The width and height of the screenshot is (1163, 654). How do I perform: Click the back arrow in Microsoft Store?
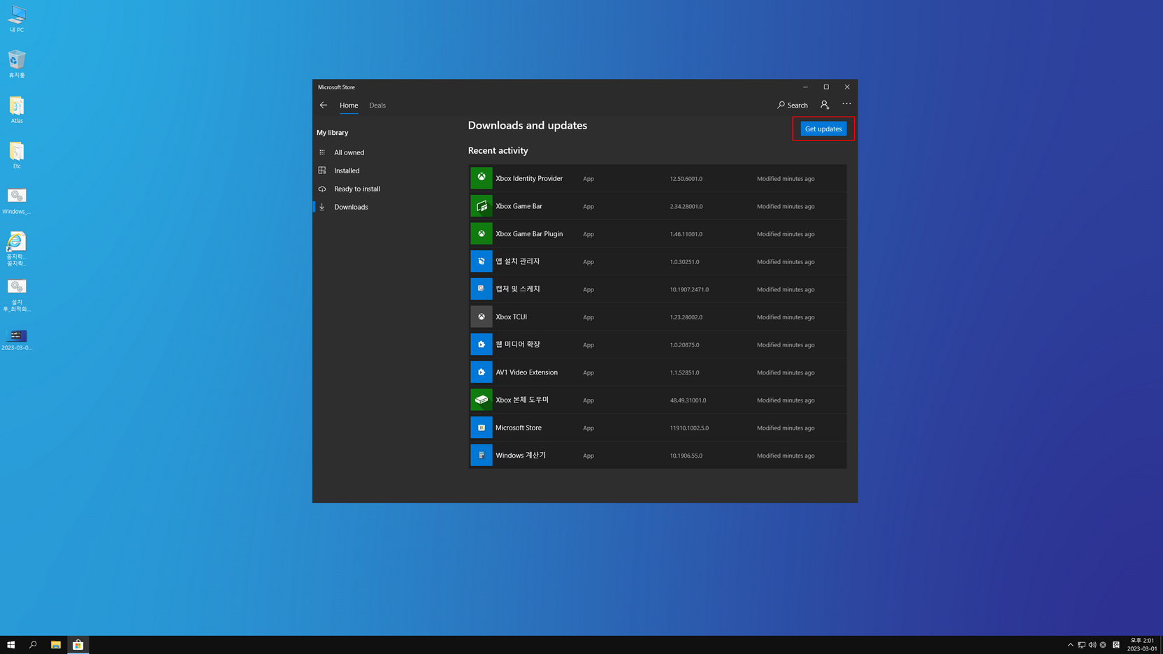[323, 105]
